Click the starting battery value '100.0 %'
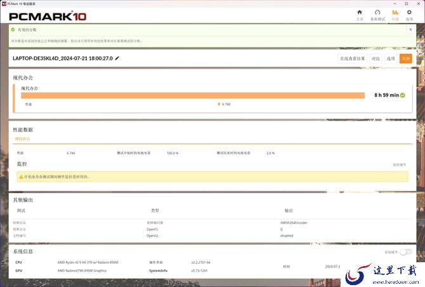This screenshot has height=287, width=425. [173, 153]
